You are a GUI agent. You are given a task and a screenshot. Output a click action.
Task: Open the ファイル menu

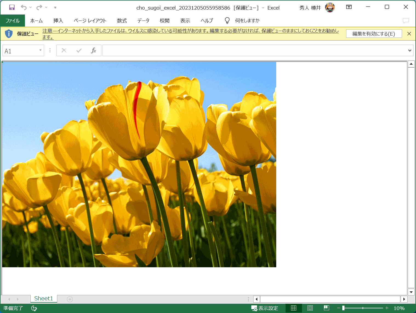(x=12, y=20)
